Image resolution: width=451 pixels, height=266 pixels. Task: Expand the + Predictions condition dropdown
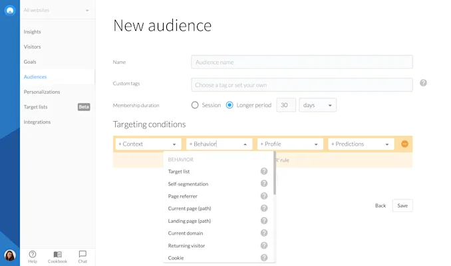(361, 144)
